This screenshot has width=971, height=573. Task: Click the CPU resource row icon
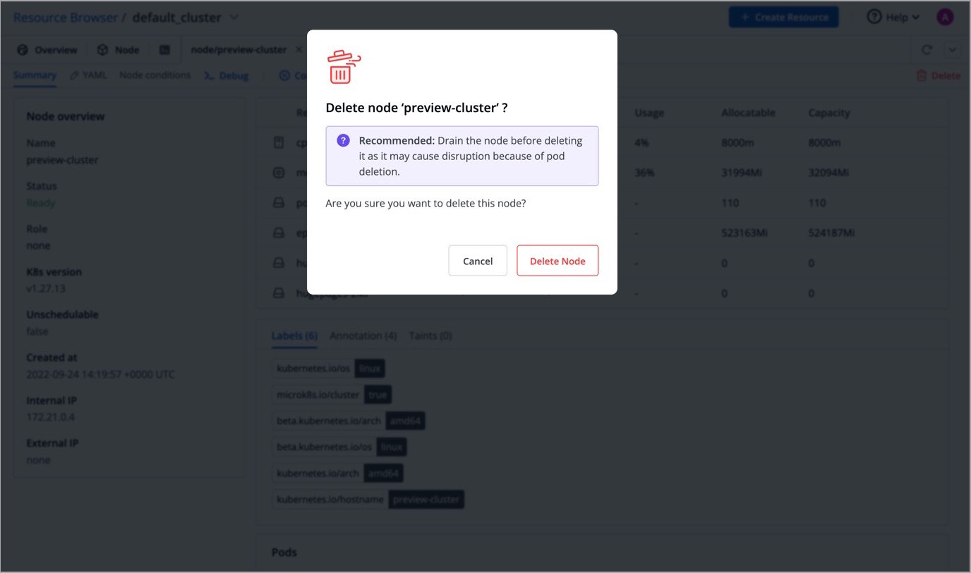pos(279,143)
